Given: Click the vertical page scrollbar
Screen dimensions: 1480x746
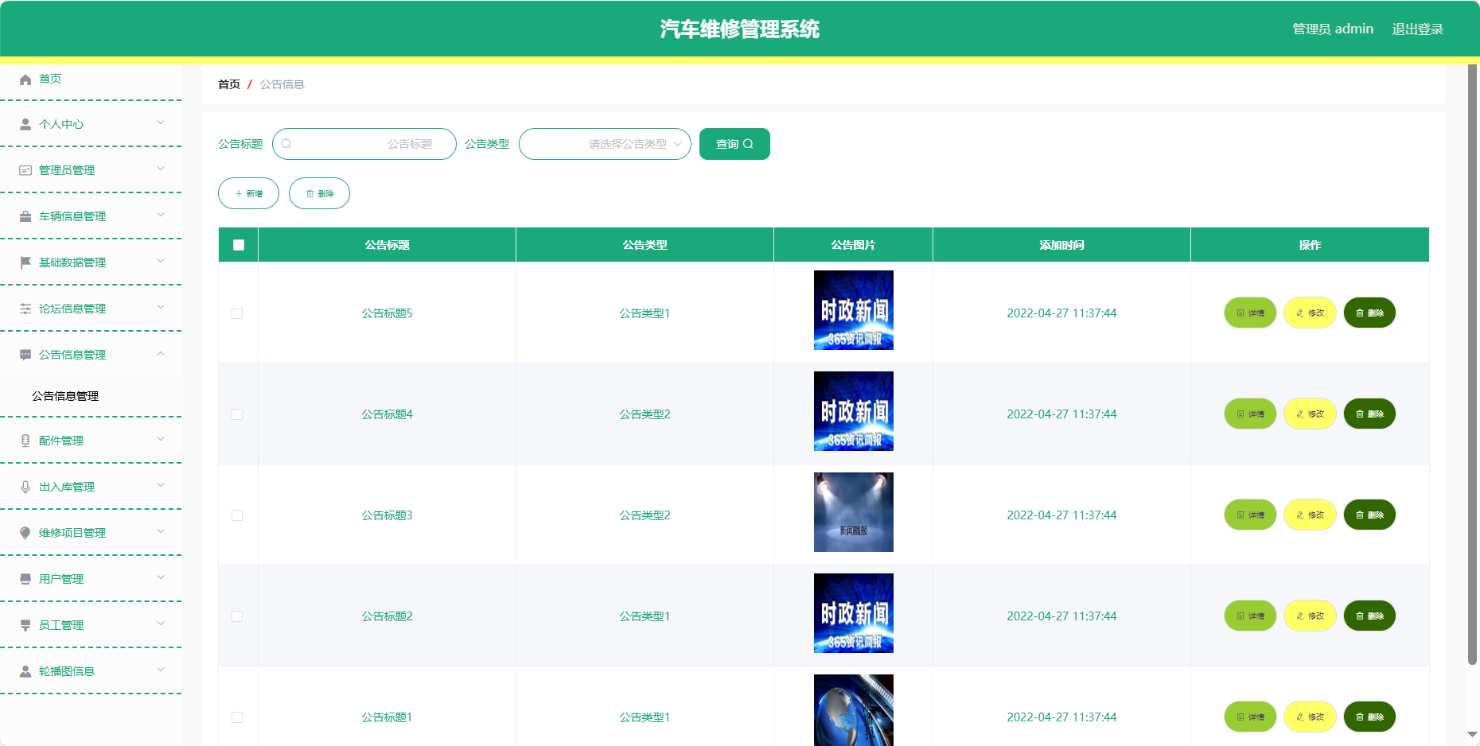Looking at the screenshot, I should point(1472,364).
